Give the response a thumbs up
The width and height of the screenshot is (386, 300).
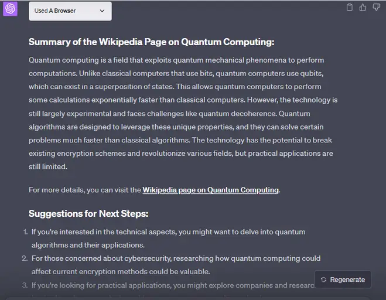[363, 8]
